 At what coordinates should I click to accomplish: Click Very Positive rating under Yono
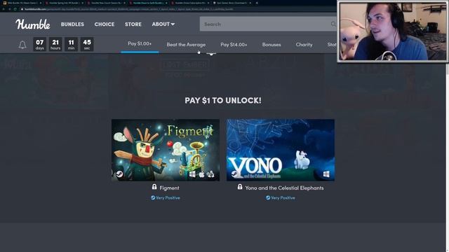click(x=281, y=197)
